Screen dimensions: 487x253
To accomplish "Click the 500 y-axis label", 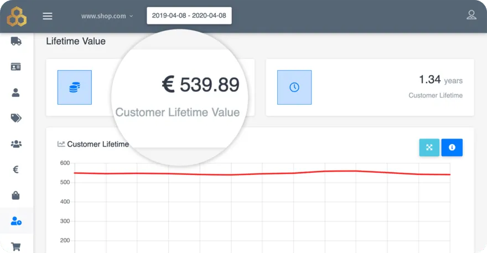I will 65,182.
